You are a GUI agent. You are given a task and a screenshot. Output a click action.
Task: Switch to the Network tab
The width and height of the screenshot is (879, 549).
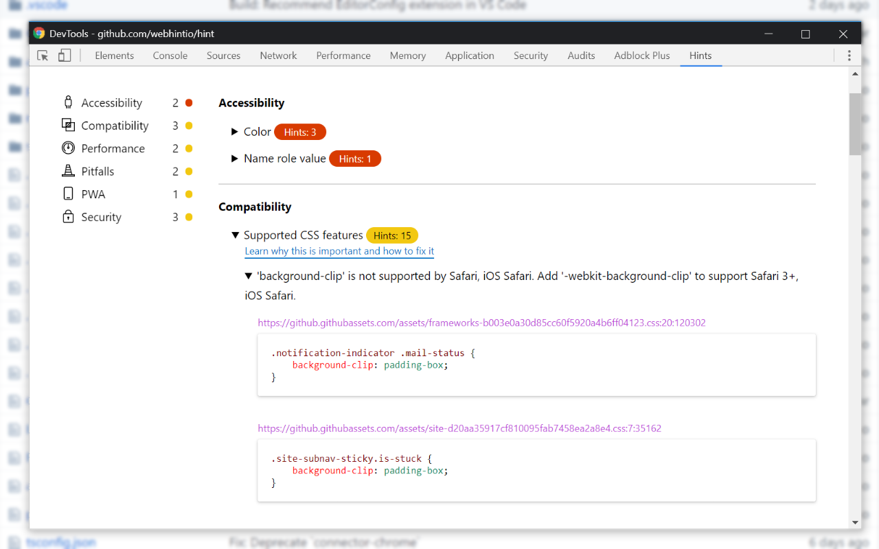tap(278, 55)
